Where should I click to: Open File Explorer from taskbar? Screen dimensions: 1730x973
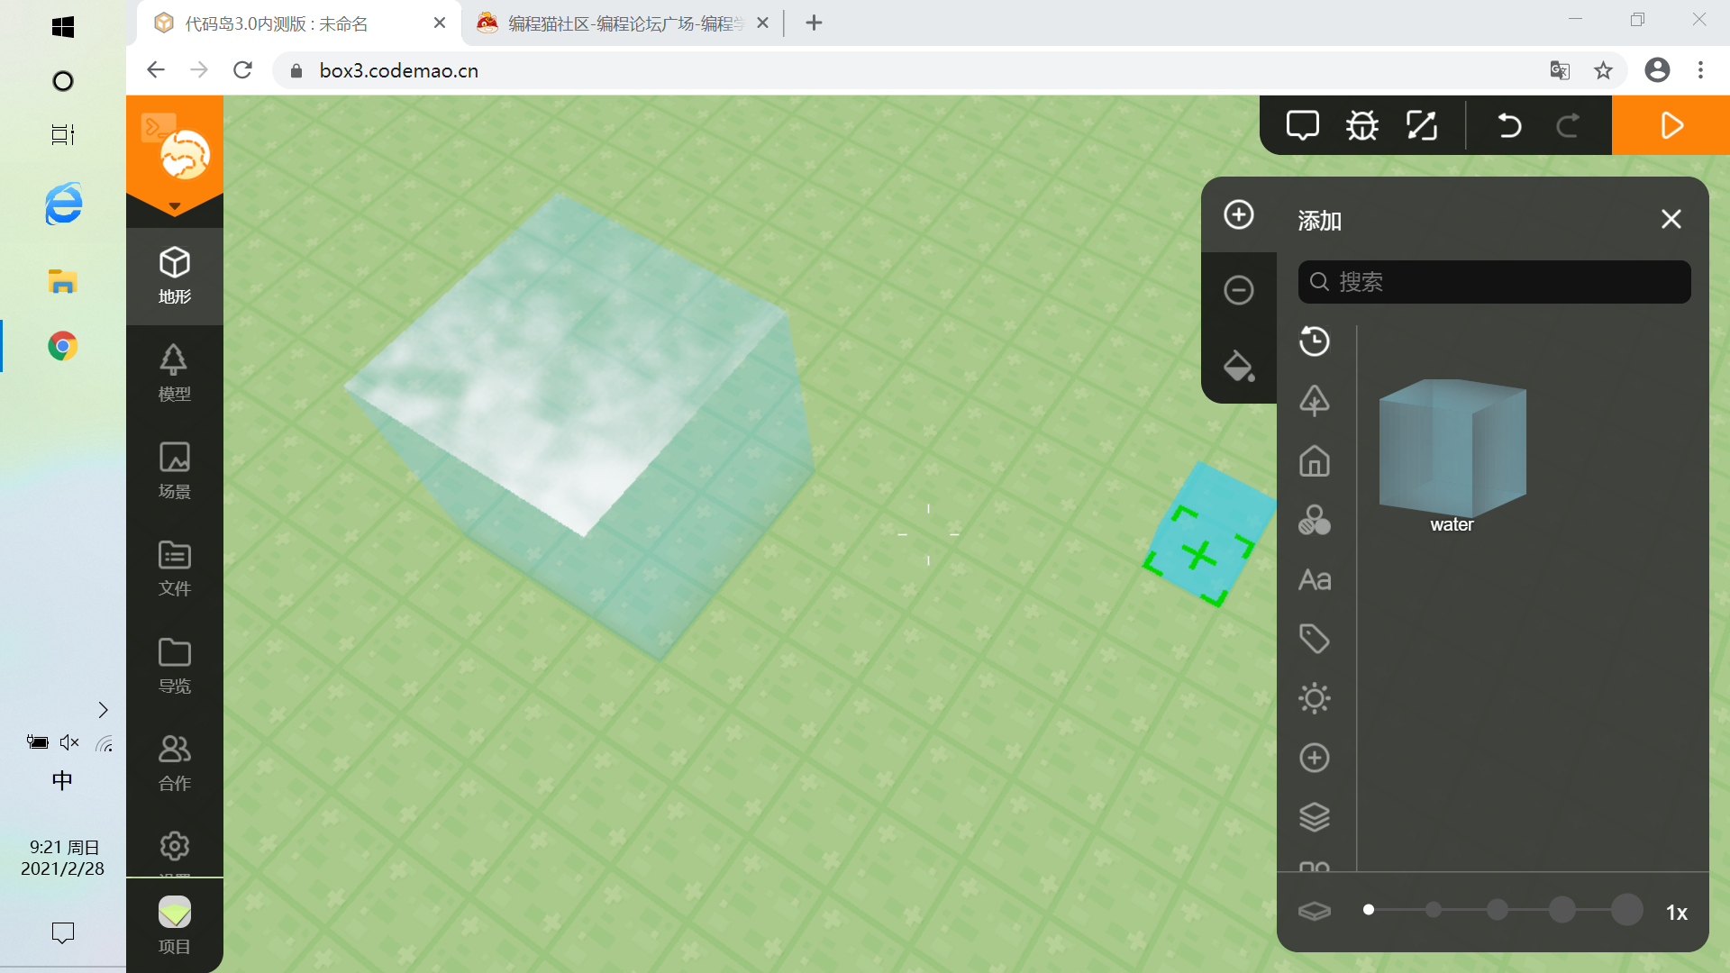63,282
